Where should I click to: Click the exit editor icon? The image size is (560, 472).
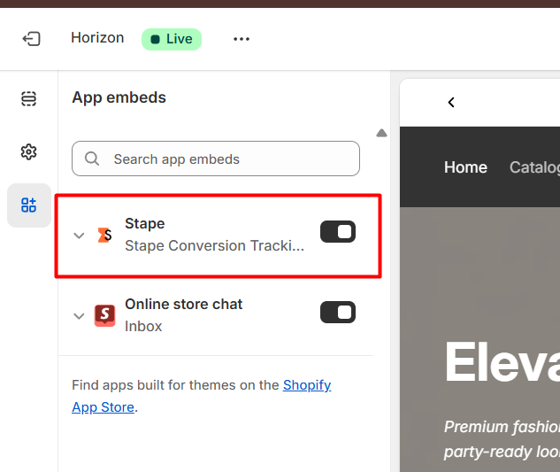click(31, 39)
